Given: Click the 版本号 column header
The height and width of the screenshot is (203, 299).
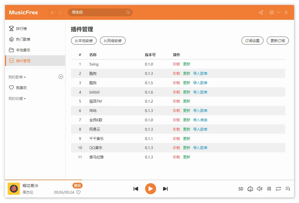Looking at the screenshot, I should [x=150, y=55].
